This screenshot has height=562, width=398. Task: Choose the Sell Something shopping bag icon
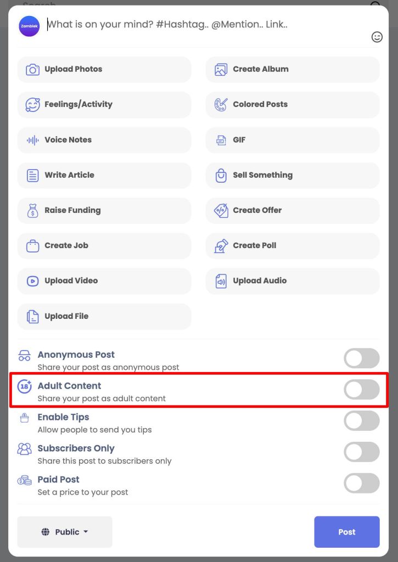[x=221, y=175]
